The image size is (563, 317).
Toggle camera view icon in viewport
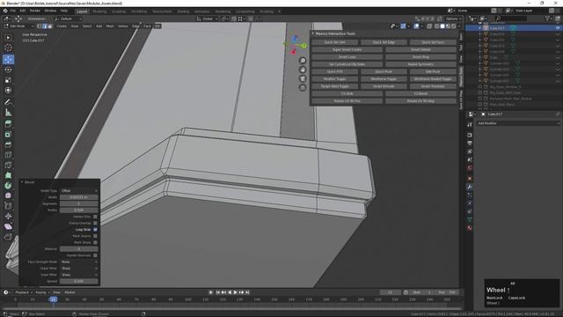coord(303,78)
